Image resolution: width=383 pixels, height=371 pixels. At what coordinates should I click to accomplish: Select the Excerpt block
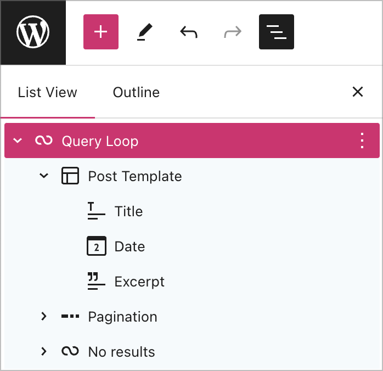[x=139, y=282]
